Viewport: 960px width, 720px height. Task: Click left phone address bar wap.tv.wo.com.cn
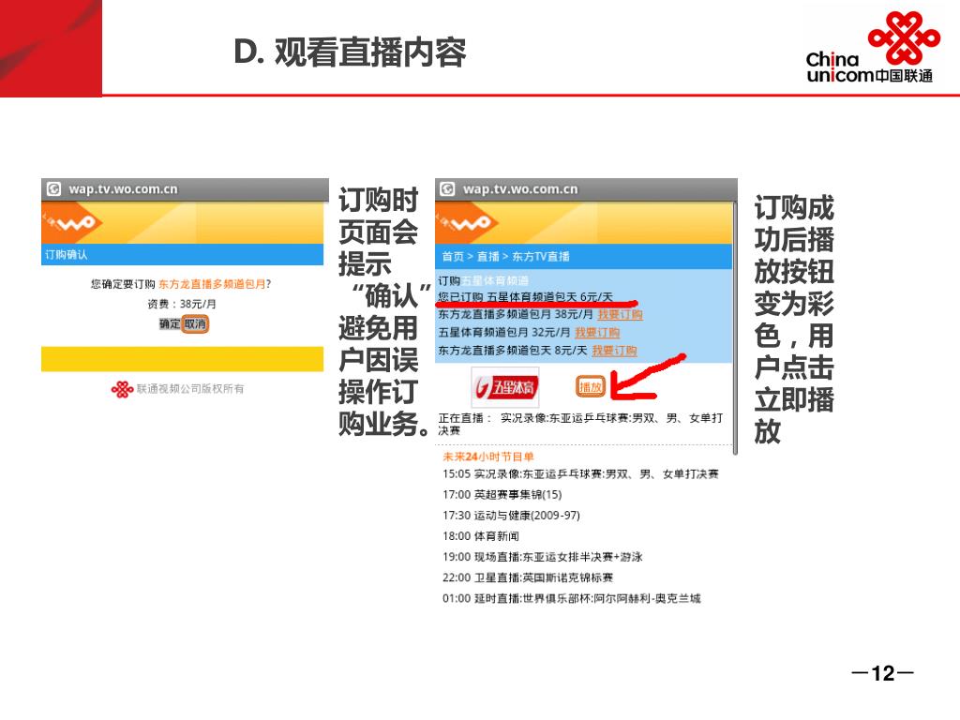point(185,188)
